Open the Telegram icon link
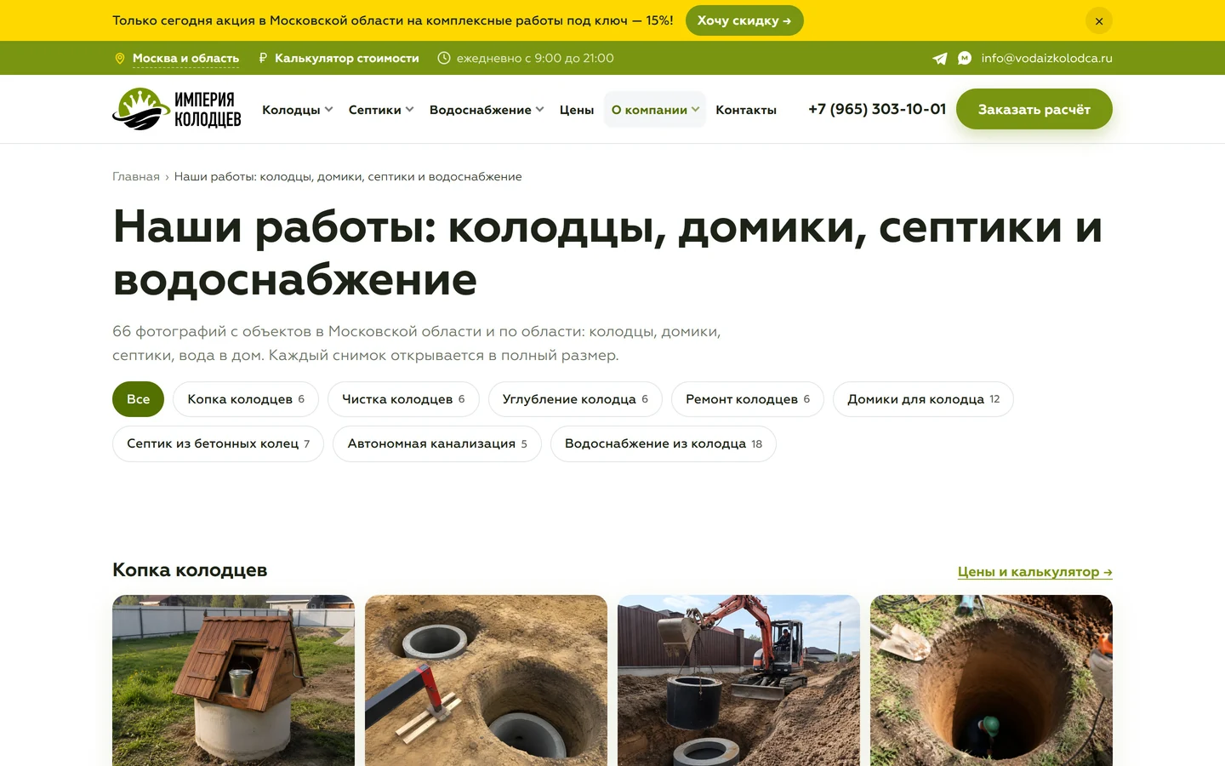Image resolution: width=1225 pixels, height=766 pixels. click(940, 59)
